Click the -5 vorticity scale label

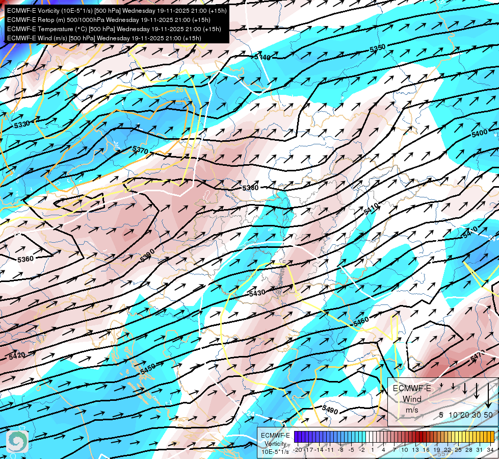351,450
